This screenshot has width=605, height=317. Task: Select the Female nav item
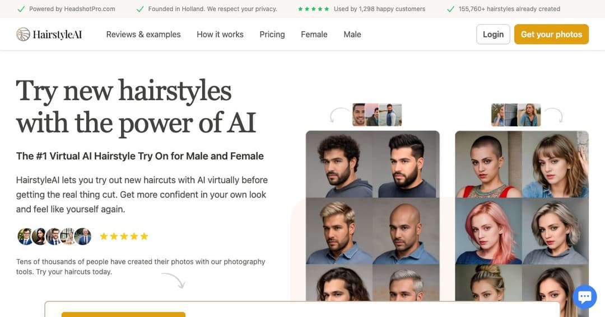(x=314, y=34)
